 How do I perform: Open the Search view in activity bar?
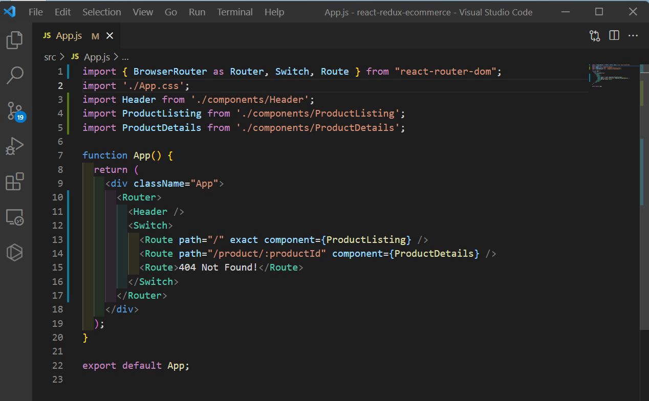(14, 75)
